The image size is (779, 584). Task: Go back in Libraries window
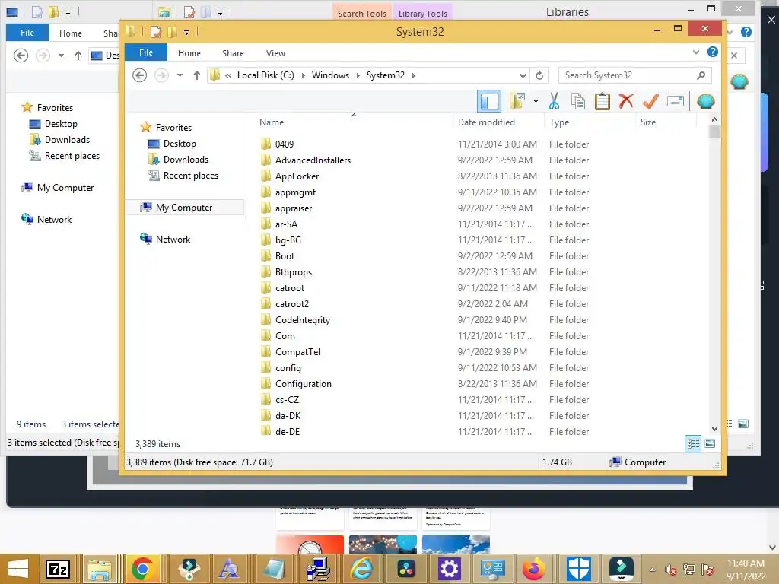(21, 55)
